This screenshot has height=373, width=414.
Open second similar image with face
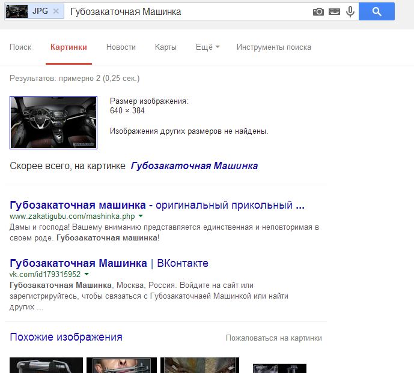point(121,365)
